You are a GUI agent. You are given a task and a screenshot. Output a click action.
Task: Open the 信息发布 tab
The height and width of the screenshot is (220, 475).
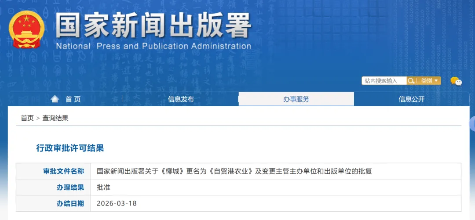click(x=181, y=99)
